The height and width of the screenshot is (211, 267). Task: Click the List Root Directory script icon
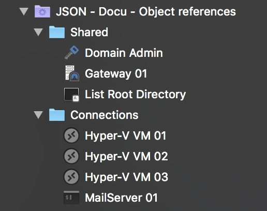point(71,95)
